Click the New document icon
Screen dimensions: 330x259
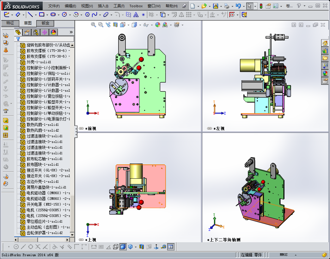(192, 6)
